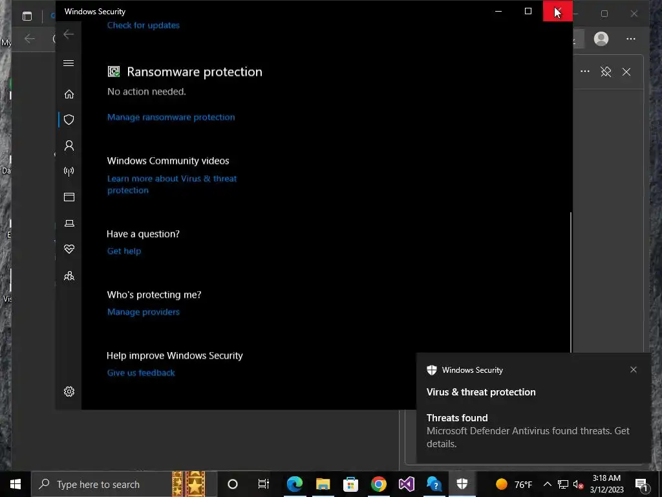This screenshot has height=497, width=662.
Task: Click the Windows Security window scrollbar
Action: (571, 282)
